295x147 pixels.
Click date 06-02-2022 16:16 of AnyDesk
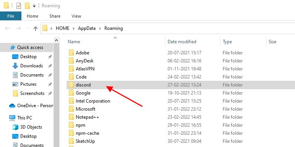184,61
